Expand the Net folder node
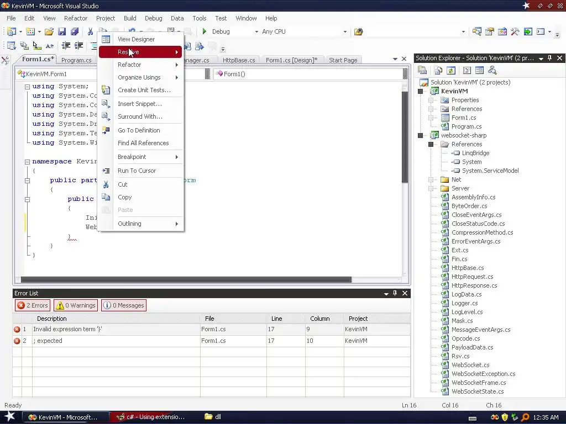 (431, 179)
